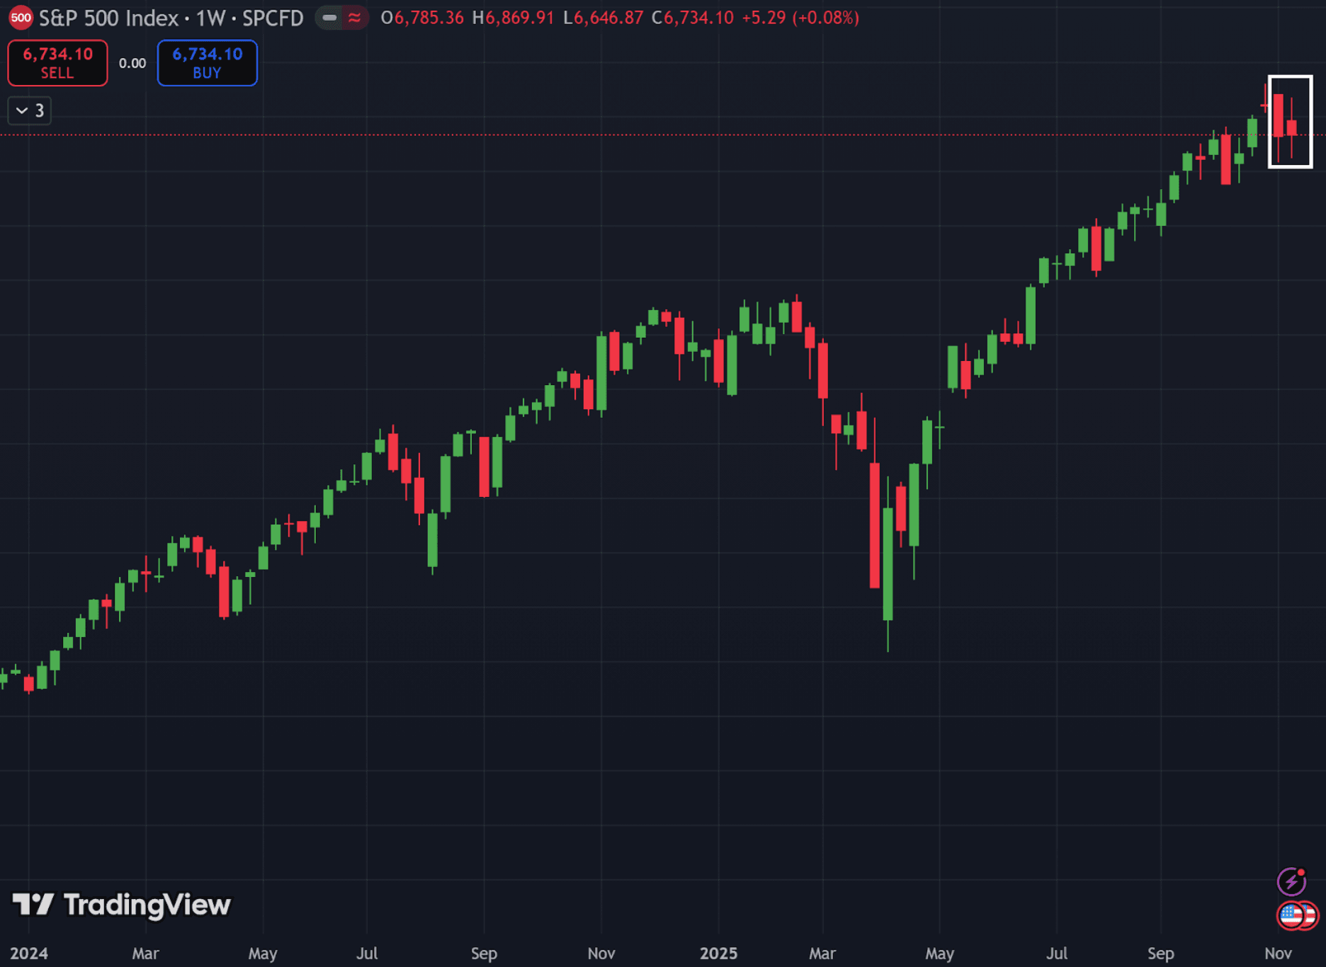Collapse the legend using the chevron beside 3

point(22,110)
